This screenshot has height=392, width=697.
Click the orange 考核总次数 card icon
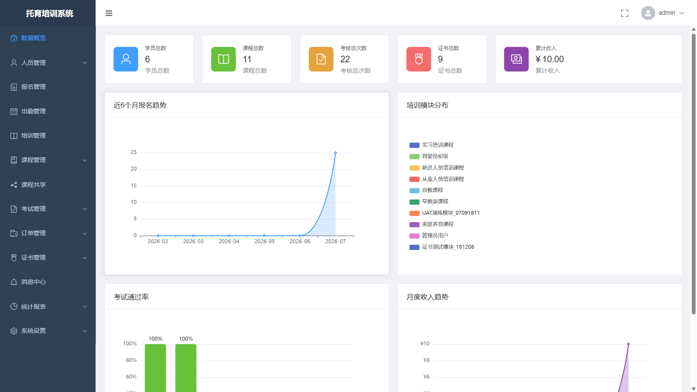321,59
